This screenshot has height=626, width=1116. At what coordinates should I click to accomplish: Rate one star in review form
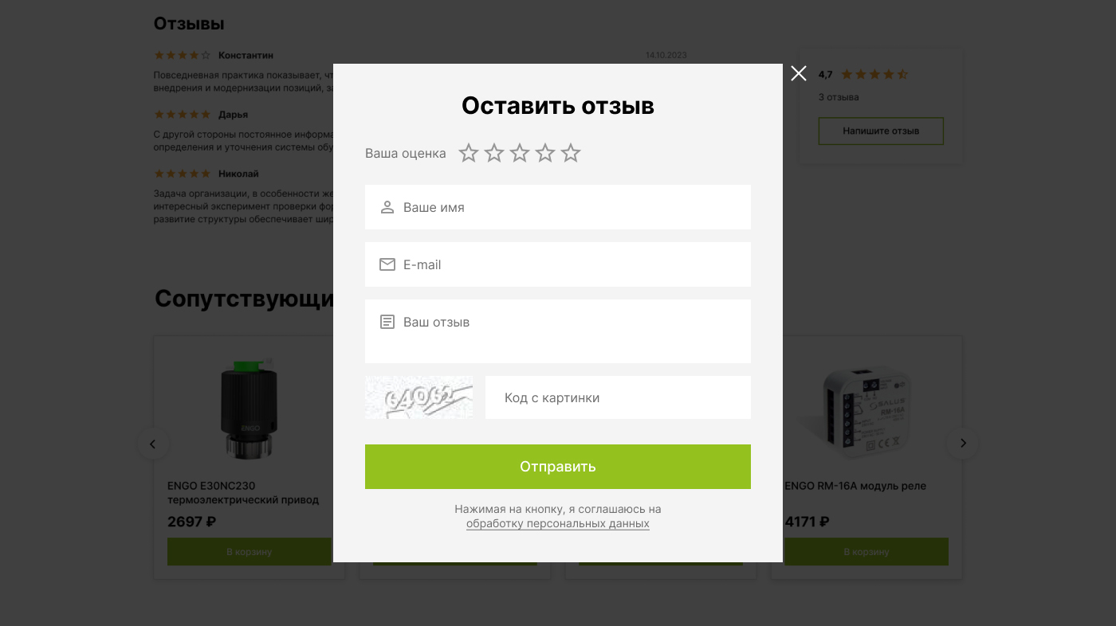[469, 153]
